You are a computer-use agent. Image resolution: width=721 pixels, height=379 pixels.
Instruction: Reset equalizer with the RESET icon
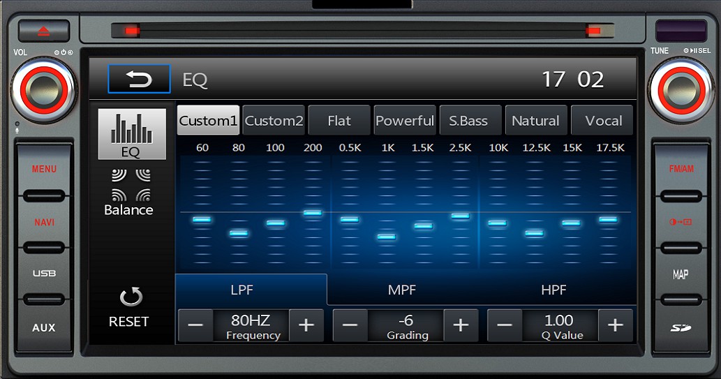click(129, 308)
